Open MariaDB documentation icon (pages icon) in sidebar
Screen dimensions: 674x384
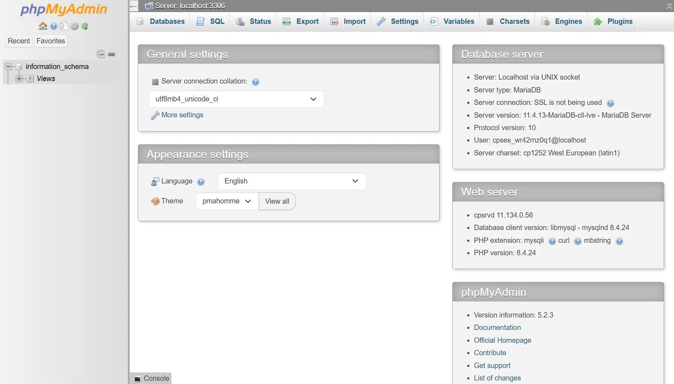[x=64, y=26]
